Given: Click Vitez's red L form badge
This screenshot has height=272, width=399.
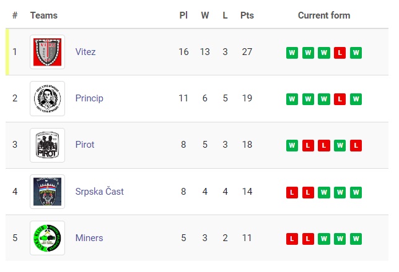Looking at the screenshot, I should [x=340, y=53].
